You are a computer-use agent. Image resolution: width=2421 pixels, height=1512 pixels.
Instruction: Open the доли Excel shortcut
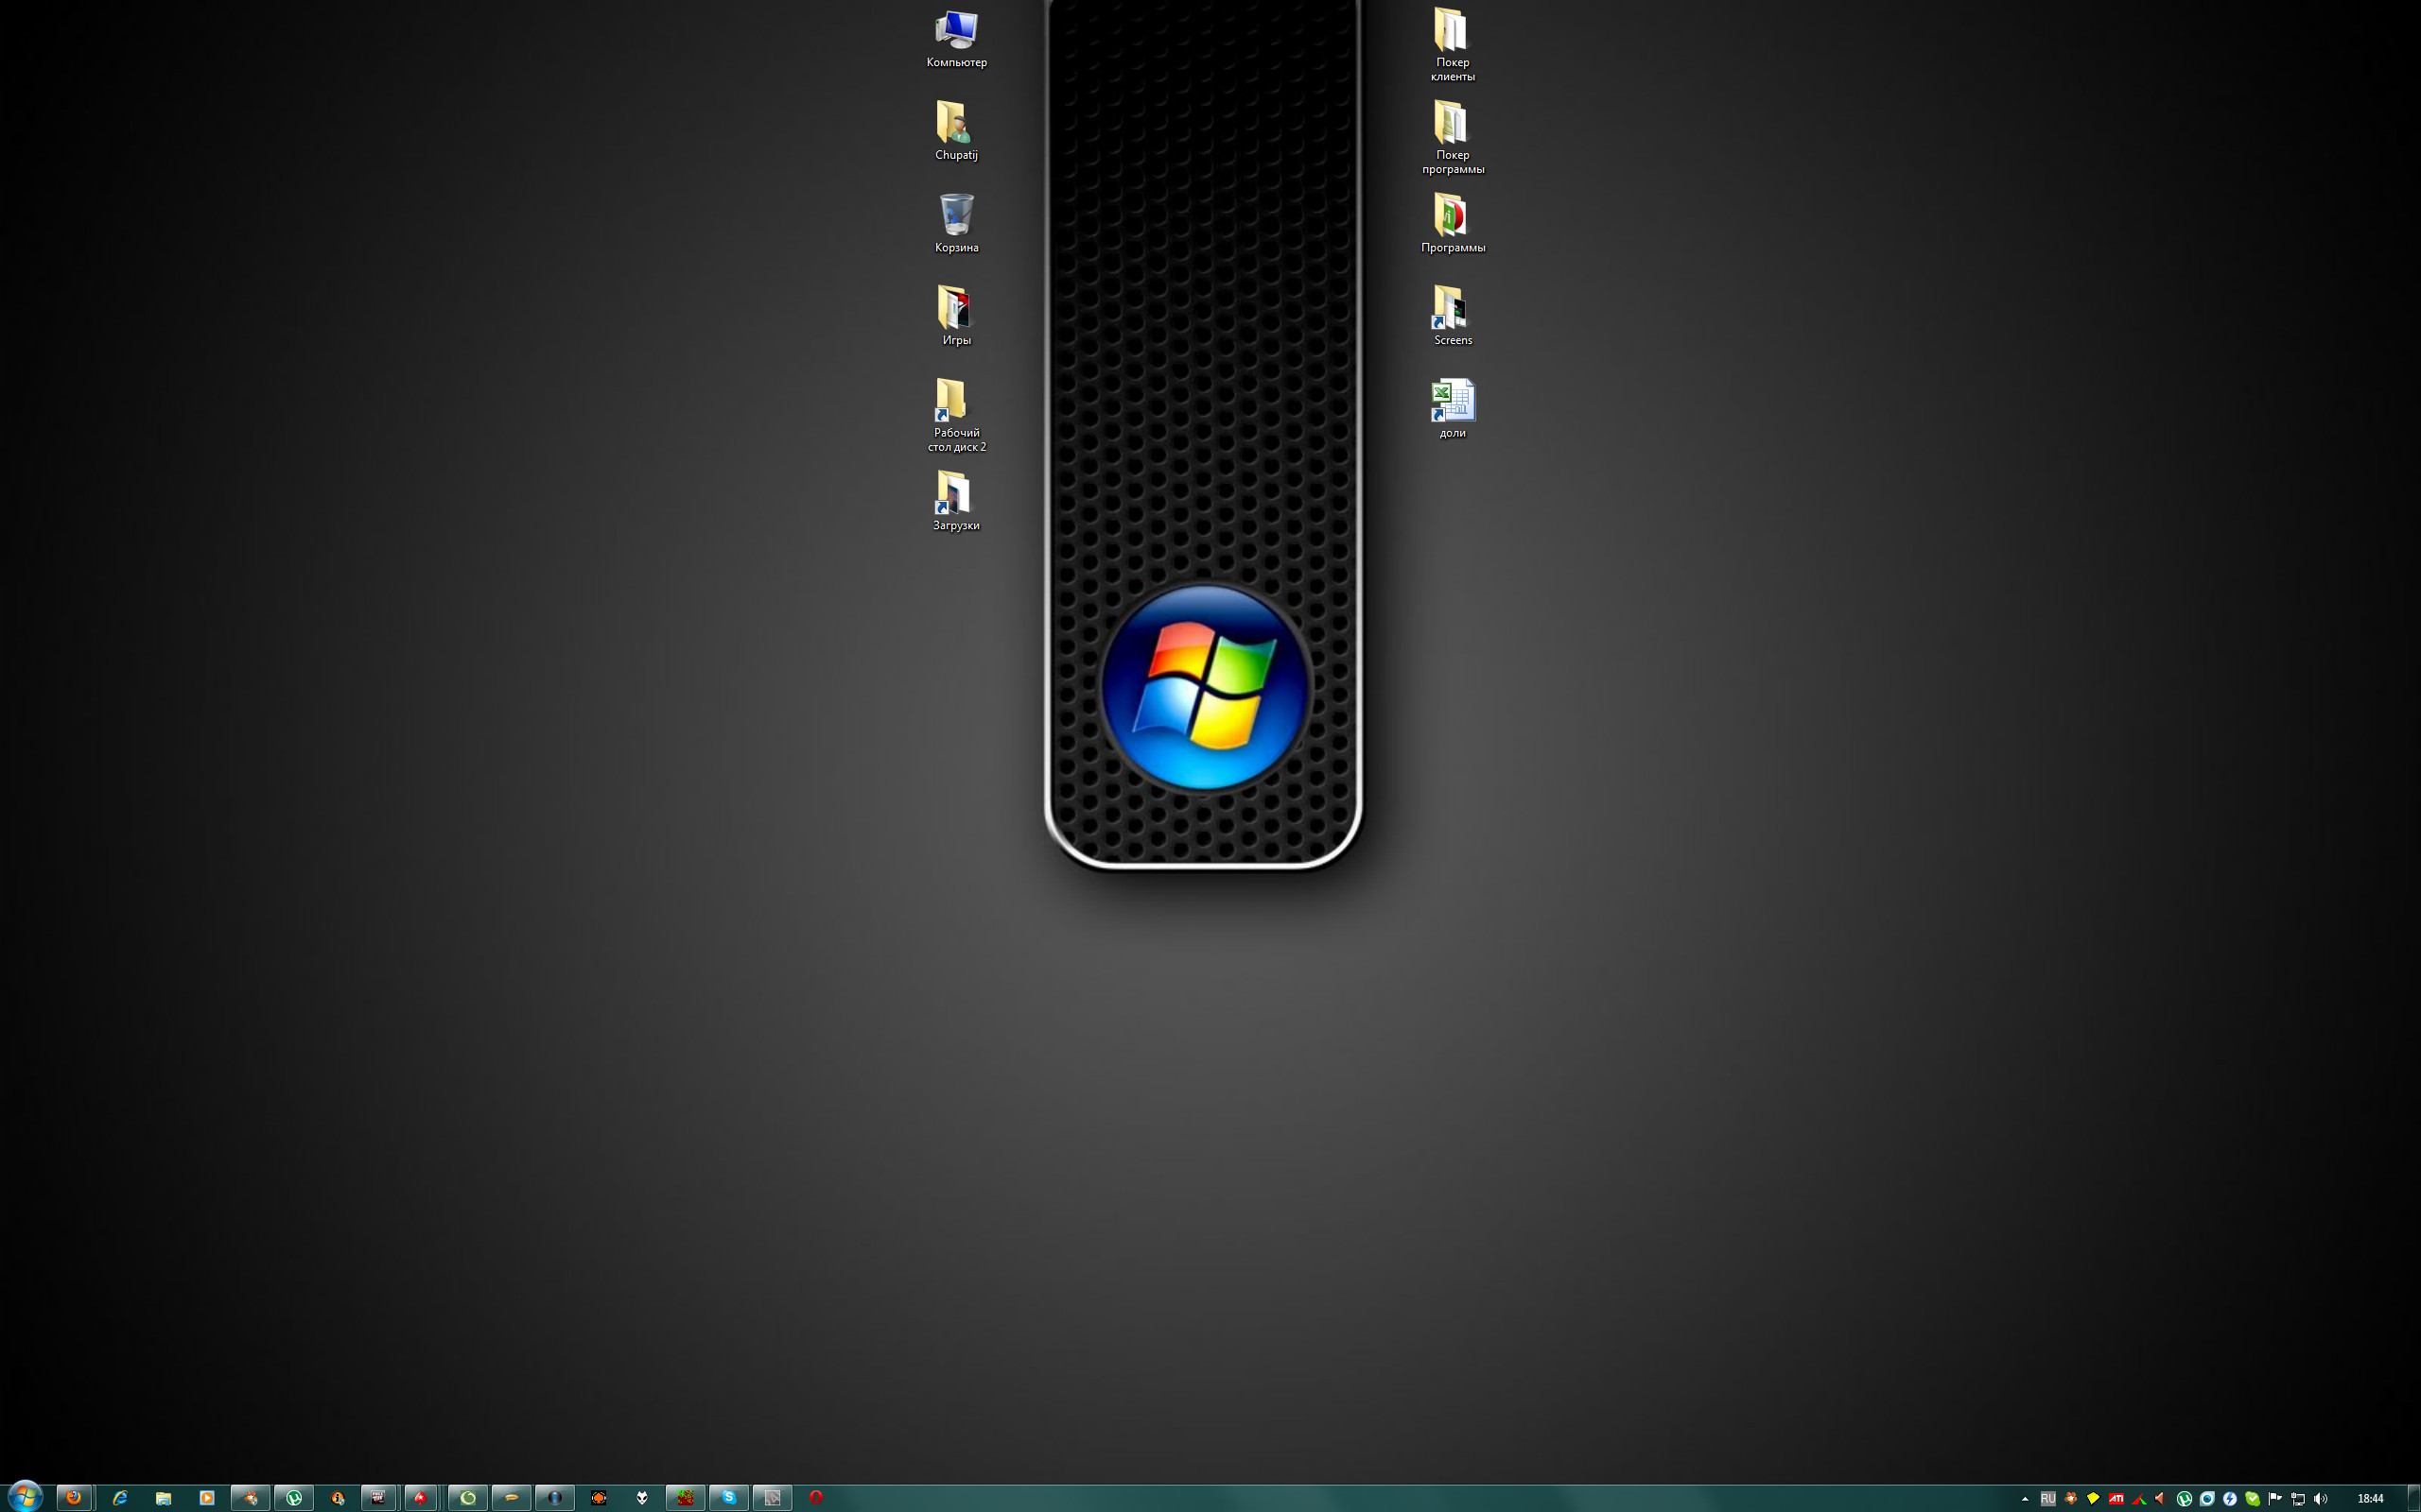1453,409
